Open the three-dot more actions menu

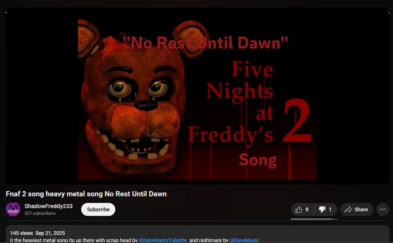[x=383, y=209]
